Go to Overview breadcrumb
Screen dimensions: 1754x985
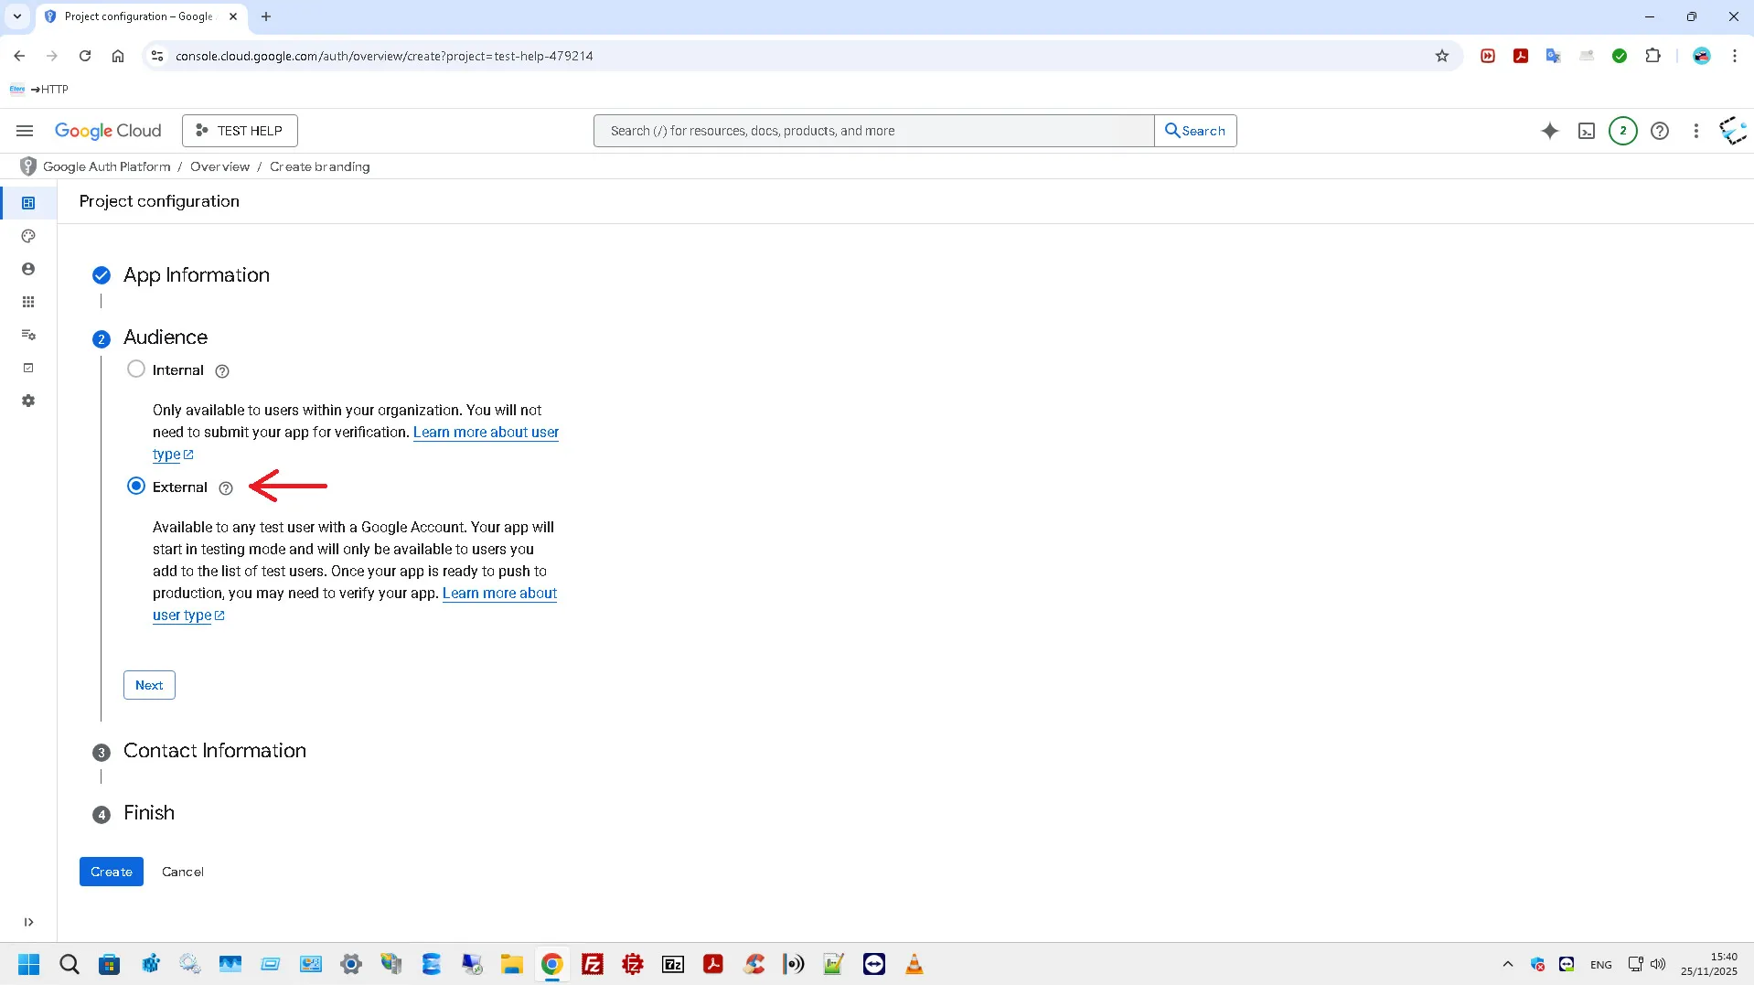[219, 166]
